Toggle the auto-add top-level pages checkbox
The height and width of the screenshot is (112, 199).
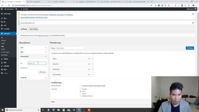pyautogui.click(x=81, y=86)
